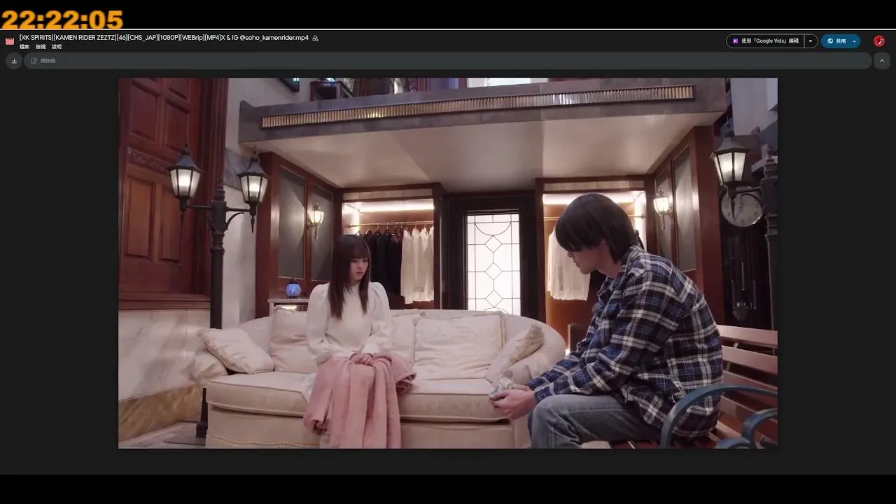Click the video filename ending in soho_kamenrider.mp4
Screen dimensions: 896x504
164,38
